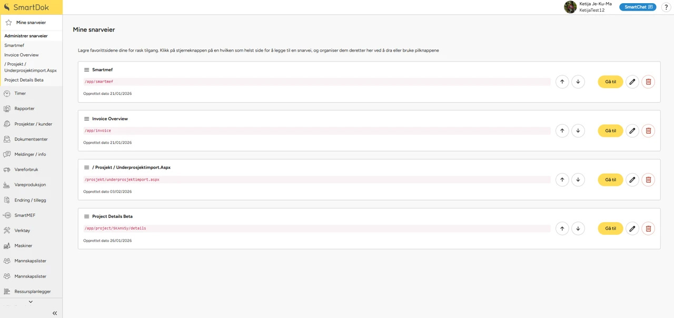
Task: Click the star icon beside Mine snarveier
Action: click(x=8, y=23)
